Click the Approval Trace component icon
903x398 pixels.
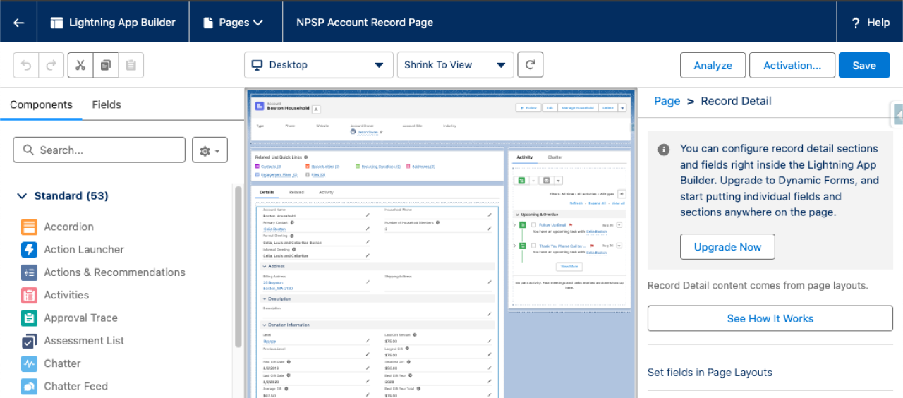(29, 318)
